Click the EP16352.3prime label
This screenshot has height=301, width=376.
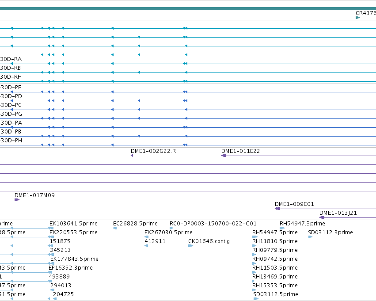tap(71, 268)
